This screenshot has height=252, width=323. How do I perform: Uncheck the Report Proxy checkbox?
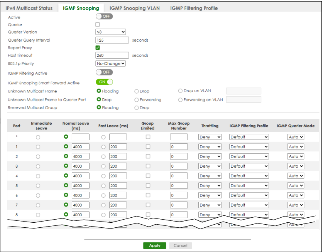[x=98, y=48]
